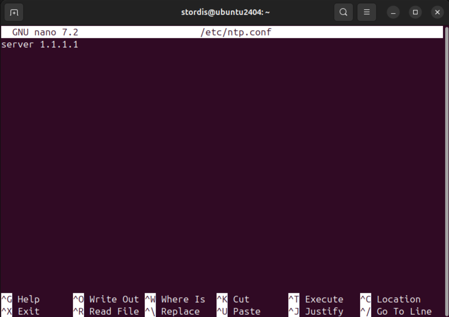449x317 pixels.
Task: Click the ^U Paste shortcut label
Action: (x=238, y=311)
